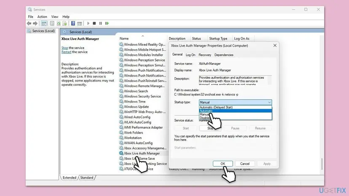Screen dimensions: 349x196
Task: Switch to the Extended view tab
Action: click(x=70, y=177)
